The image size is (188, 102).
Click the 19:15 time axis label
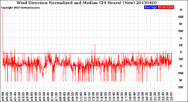pyautogui.click(x=138, y=97)
